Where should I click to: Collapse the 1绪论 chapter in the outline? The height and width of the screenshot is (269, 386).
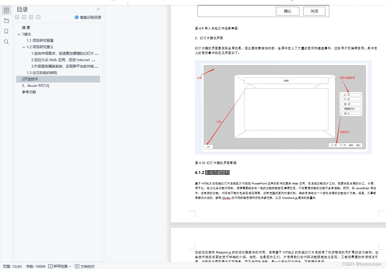[x=18, y=34]
